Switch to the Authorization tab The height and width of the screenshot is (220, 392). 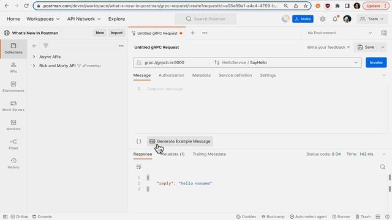(171, 75)
